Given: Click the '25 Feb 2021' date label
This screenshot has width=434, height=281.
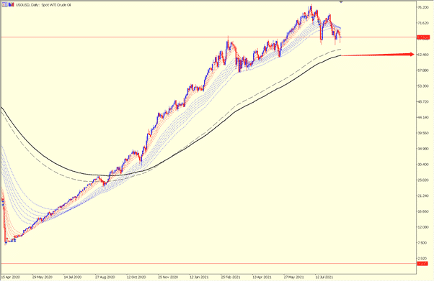Looking at the screenshot, I should pyautogui.click(x=231, y=277).
